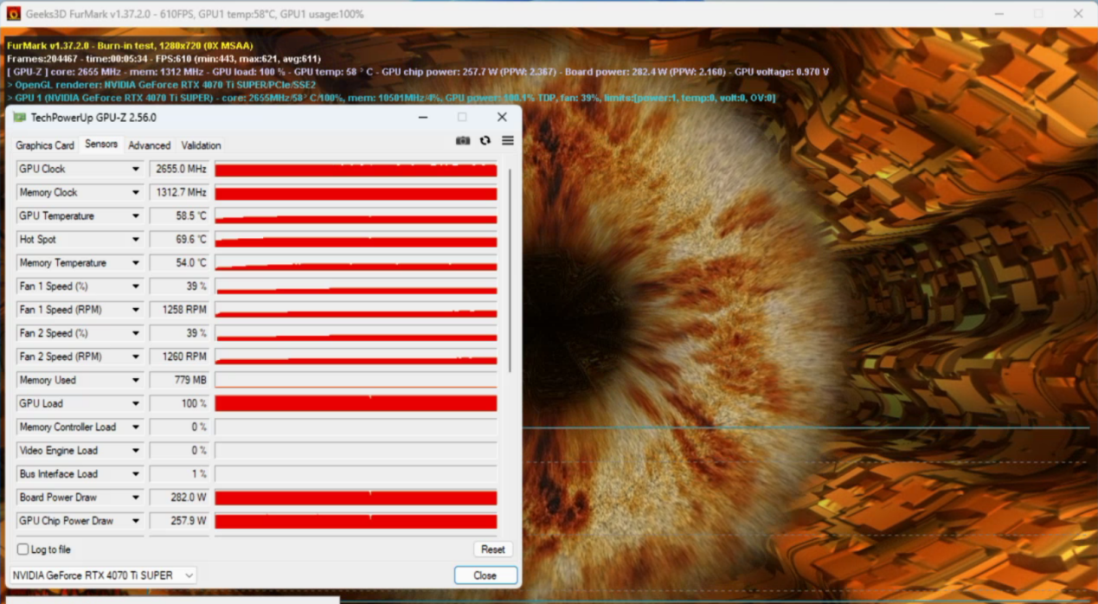Open the GPU-Z hamburger menu
Image resolution: width=1098 pixels, height=604 pixels.
point(508,141)
